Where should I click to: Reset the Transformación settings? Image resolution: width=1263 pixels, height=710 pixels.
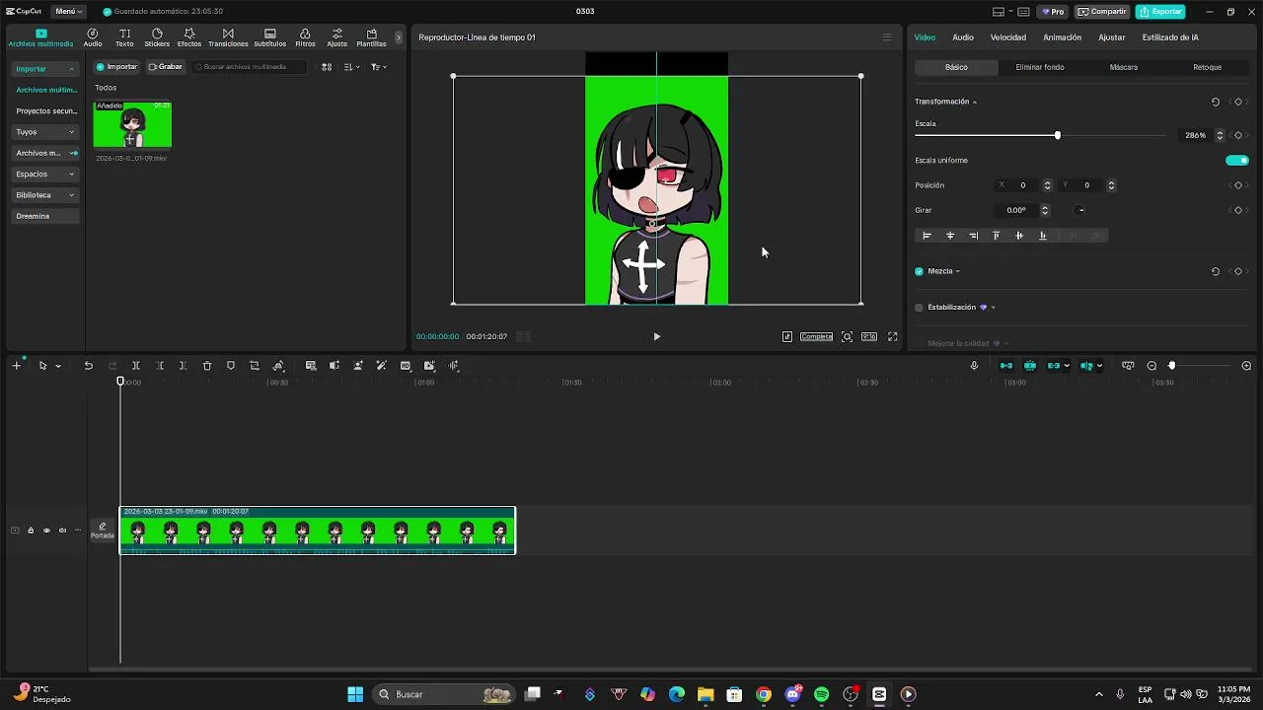tap(1216, 102)
